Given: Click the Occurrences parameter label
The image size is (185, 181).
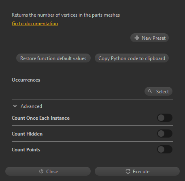Looking at the screenshot, I should tap(26, 80).
